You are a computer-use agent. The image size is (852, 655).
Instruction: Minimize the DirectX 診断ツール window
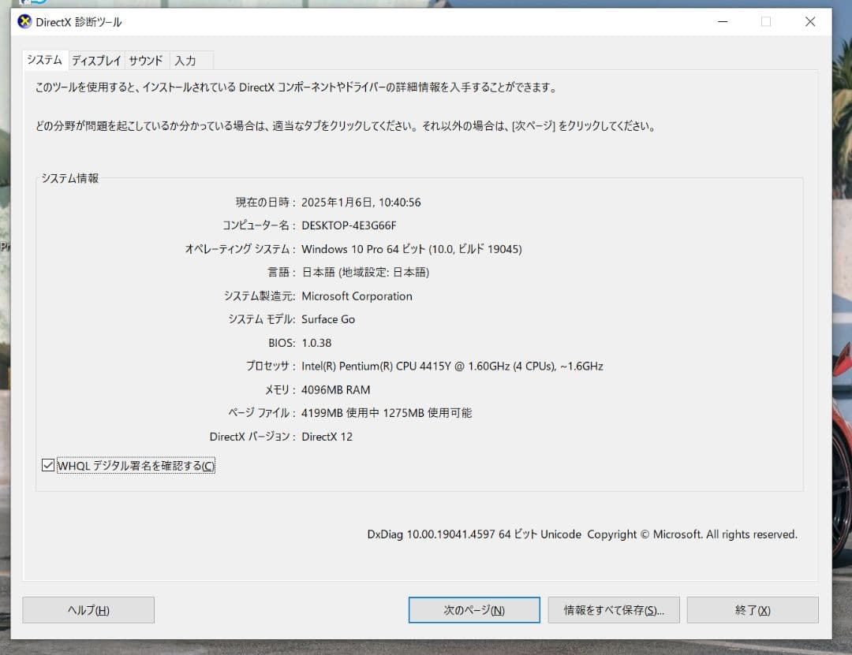point(721,22)
